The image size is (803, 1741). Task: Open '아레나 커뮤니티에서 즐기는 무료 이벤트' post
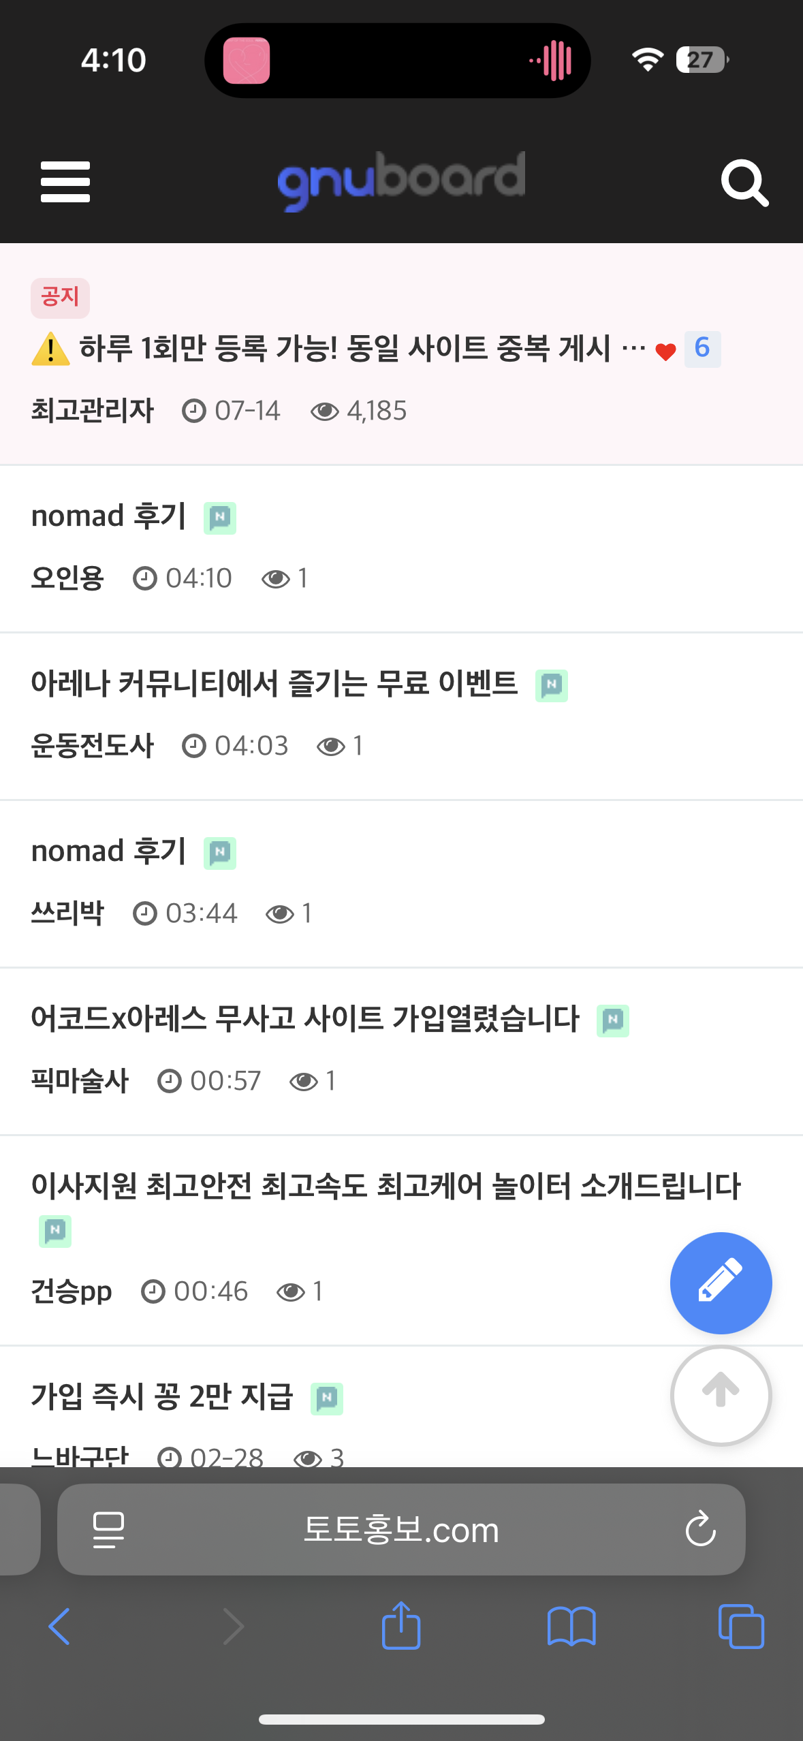[274, 684]
